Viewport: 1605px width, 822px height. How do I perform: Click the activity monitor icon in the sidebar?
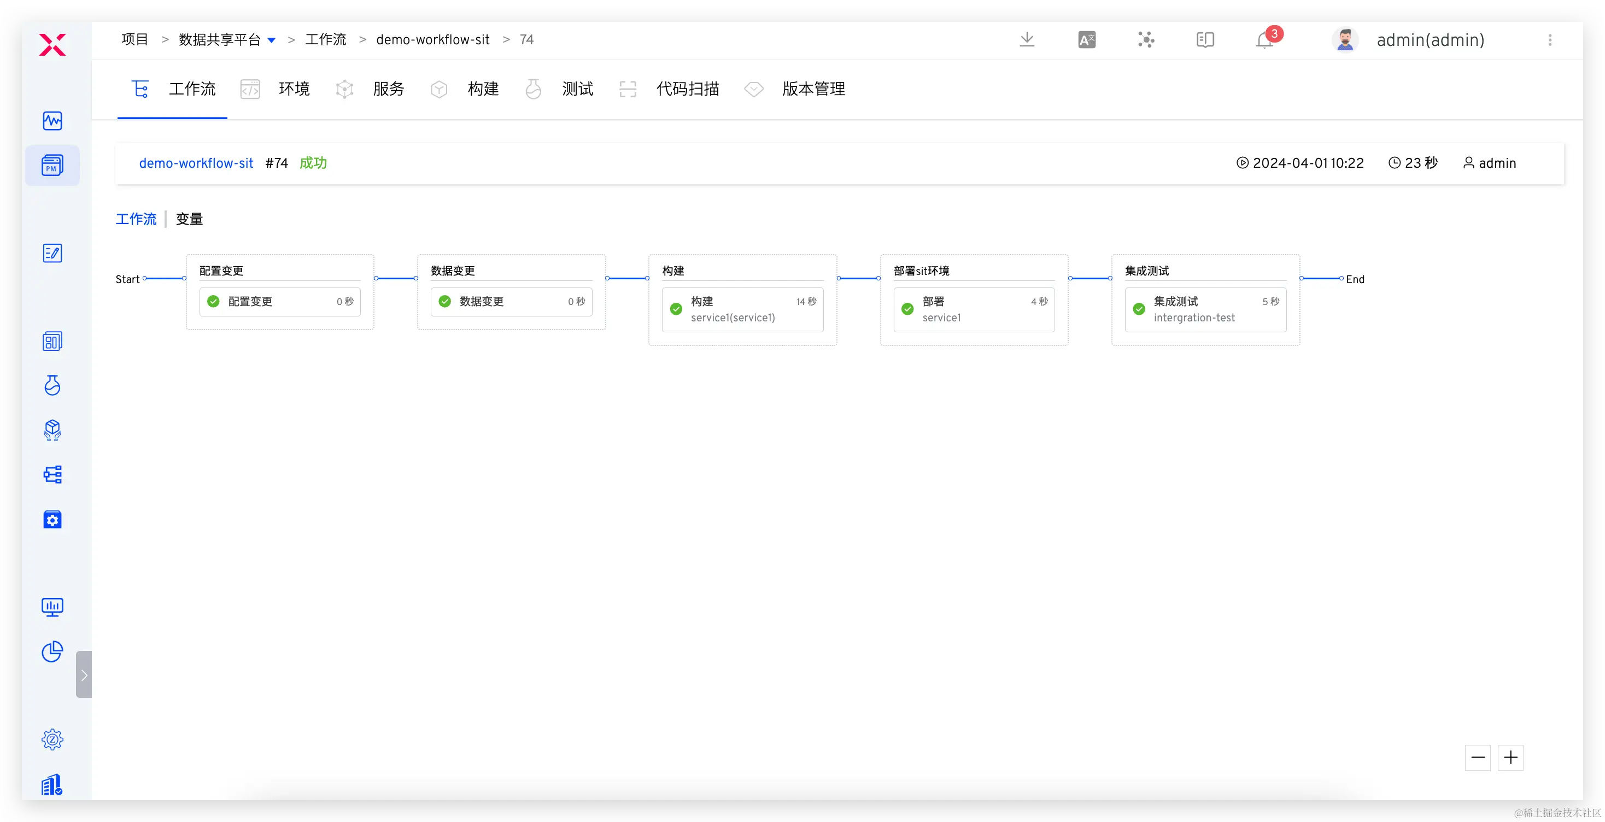[x=52, y=120]
